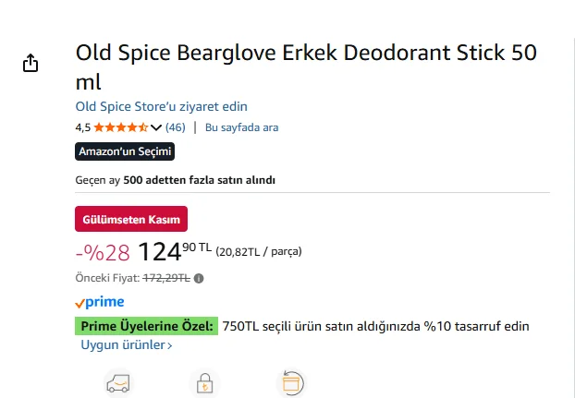
Task: Click Bu sayfada ara link
Action: 241,127
